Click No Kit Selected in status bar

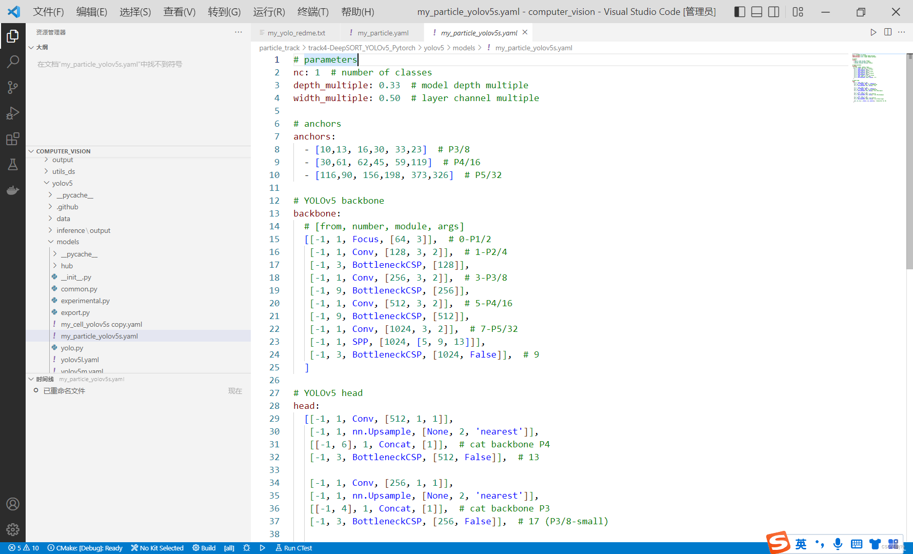[x=157, y=548]
